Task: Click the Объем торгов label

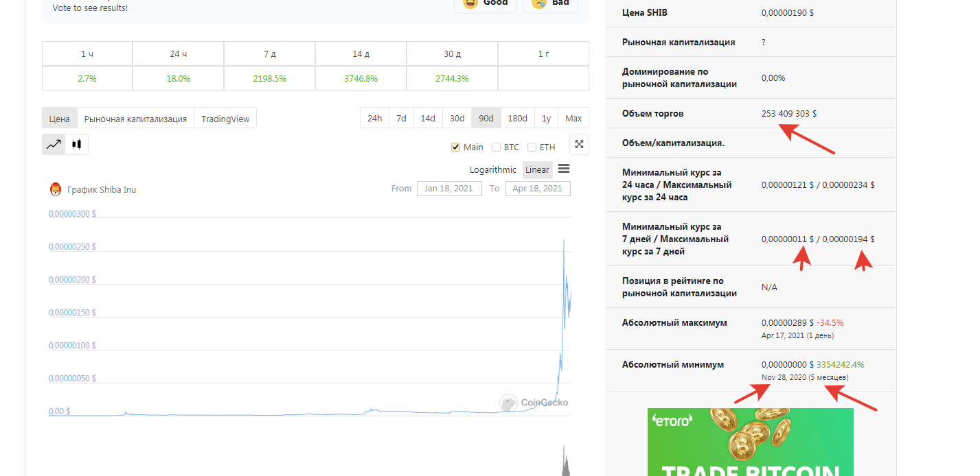Action: (x=652, y=113)
